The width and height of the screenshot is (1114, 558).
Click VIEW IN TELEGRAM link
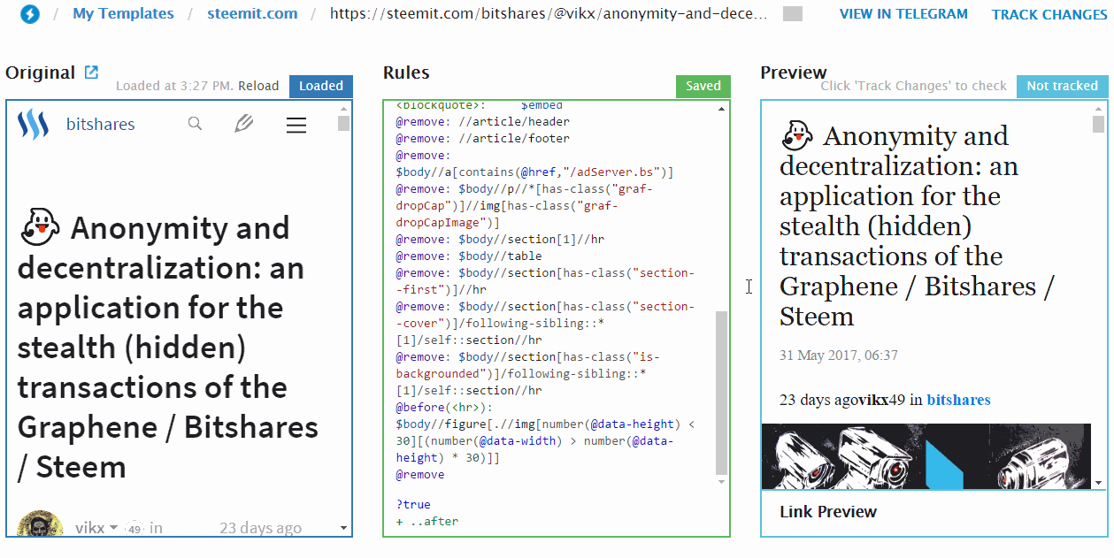[x=903, y=14]
